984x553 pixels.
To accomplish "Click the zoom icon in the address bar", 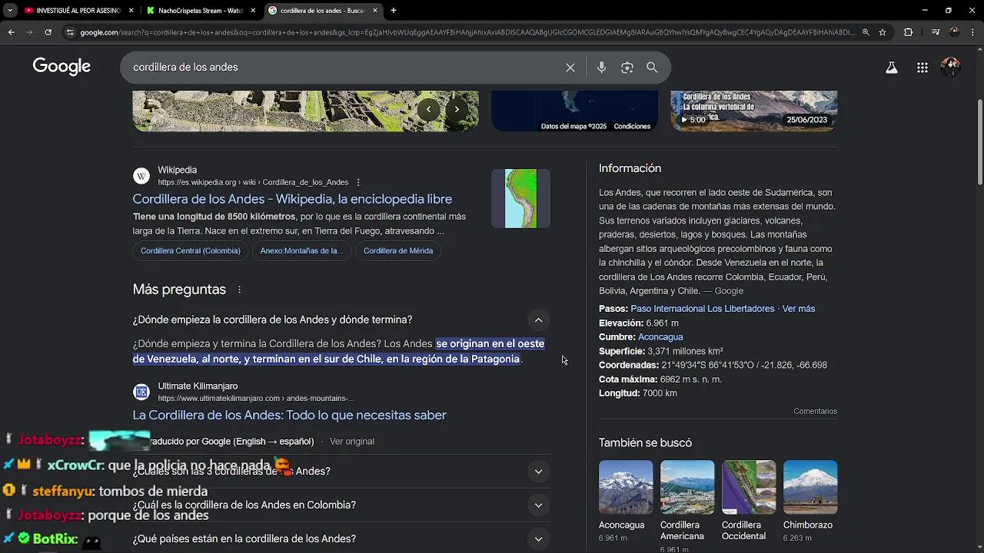I will (x=866, y=32).
